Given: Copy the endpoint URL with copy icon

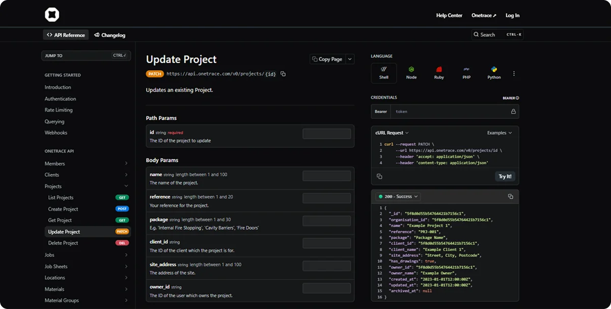Looking at the screenshot, I should [x=283, y=74].
